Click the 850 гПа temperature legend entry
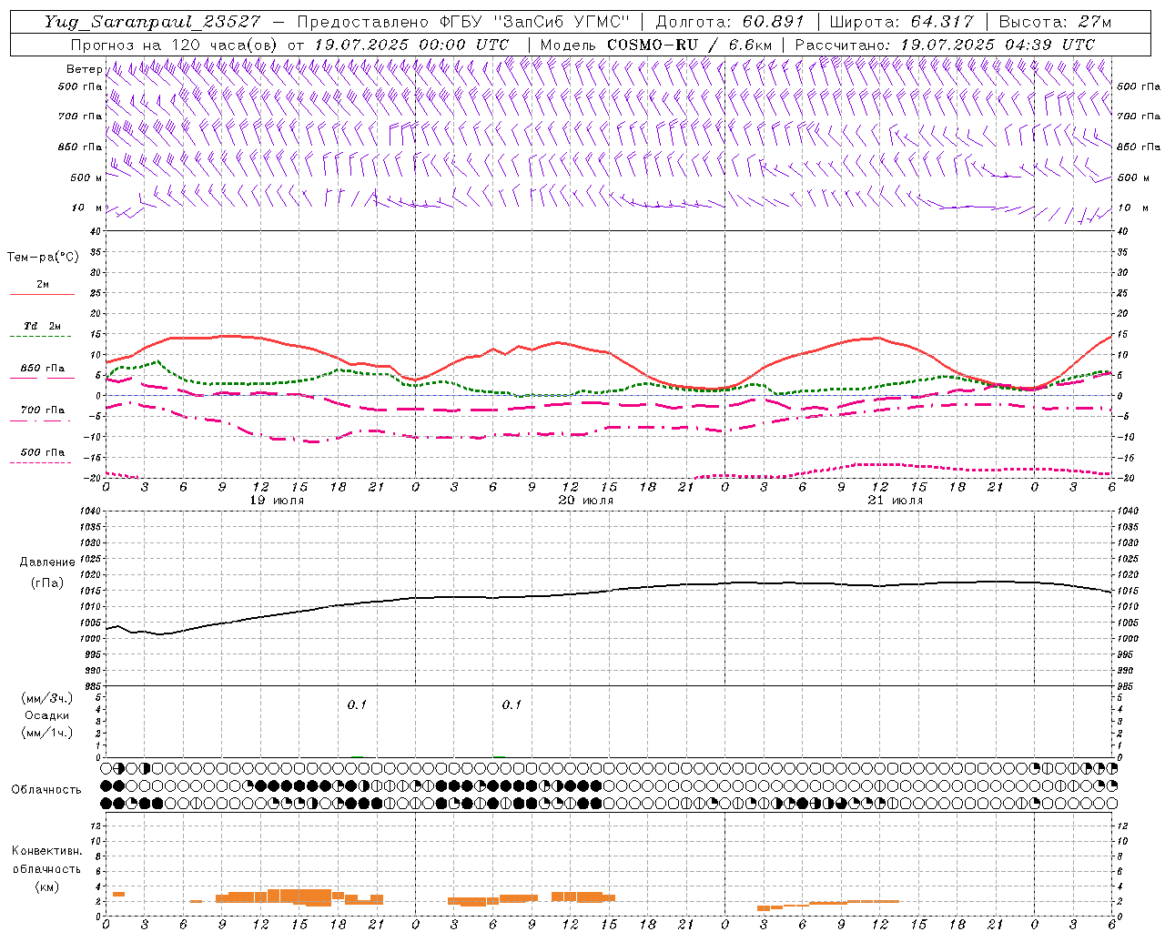The width and height of the screenshot is (1165, 932). click(42, 369)
